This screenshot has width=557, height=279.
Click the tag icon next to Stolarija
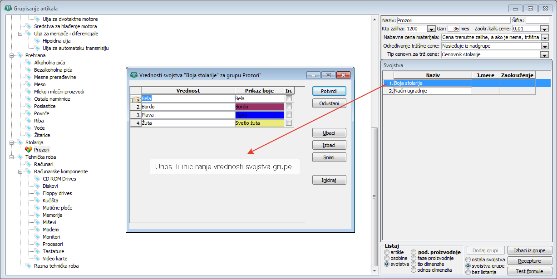click(20, 142)
